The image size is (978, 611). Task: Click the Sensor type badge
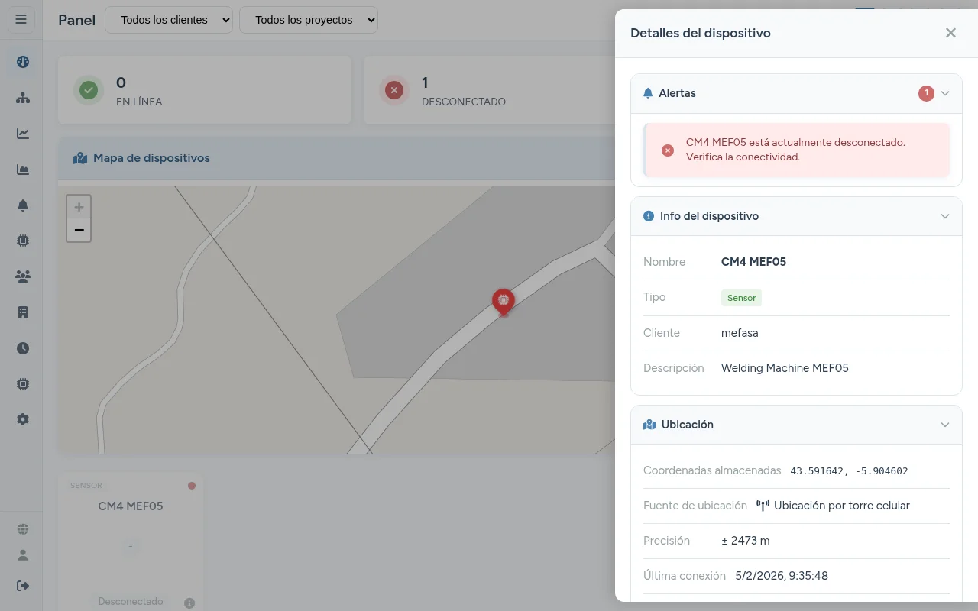coord(740,297)
